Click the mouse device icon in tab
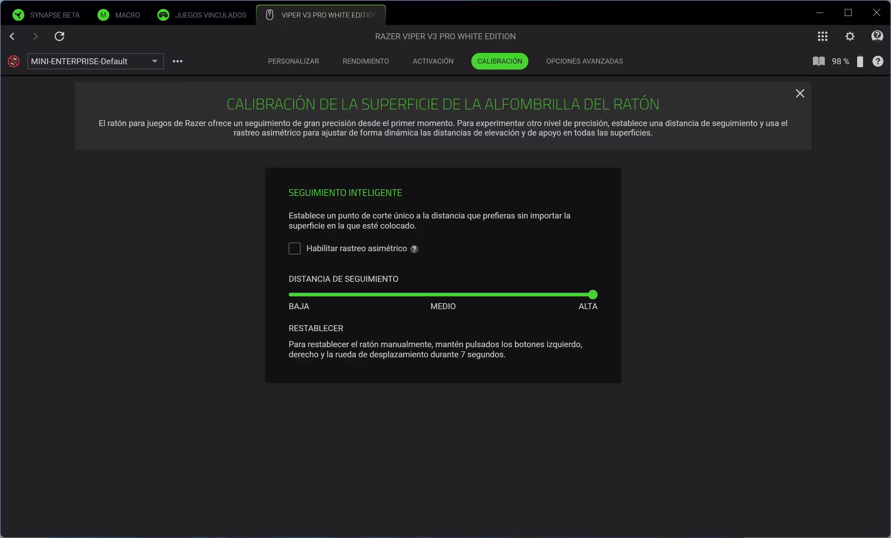This screenshot has width=891, height=538. (269, 15)
